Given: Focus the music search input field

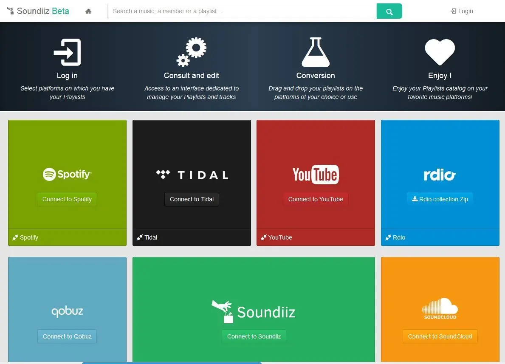Looking at the screenshot, I should (242, 11).
